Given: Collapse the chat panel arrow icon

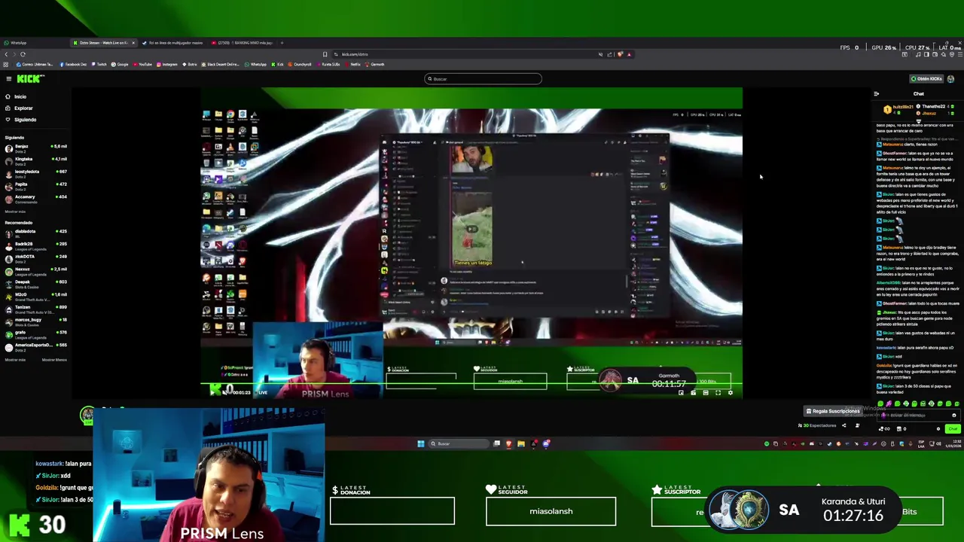Looking at the screenshot, I should pos(876,94).
